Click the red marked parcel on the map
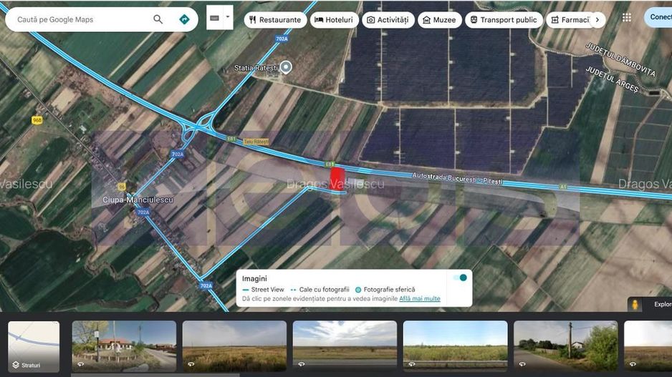Viewport: 672px width, 377px height. 337,179
